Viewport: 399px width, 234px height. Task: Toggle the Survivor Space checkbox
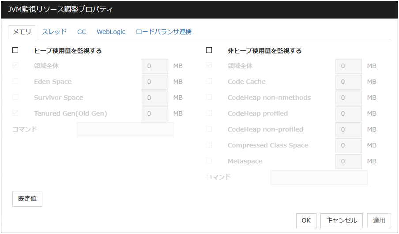(15, 97)
